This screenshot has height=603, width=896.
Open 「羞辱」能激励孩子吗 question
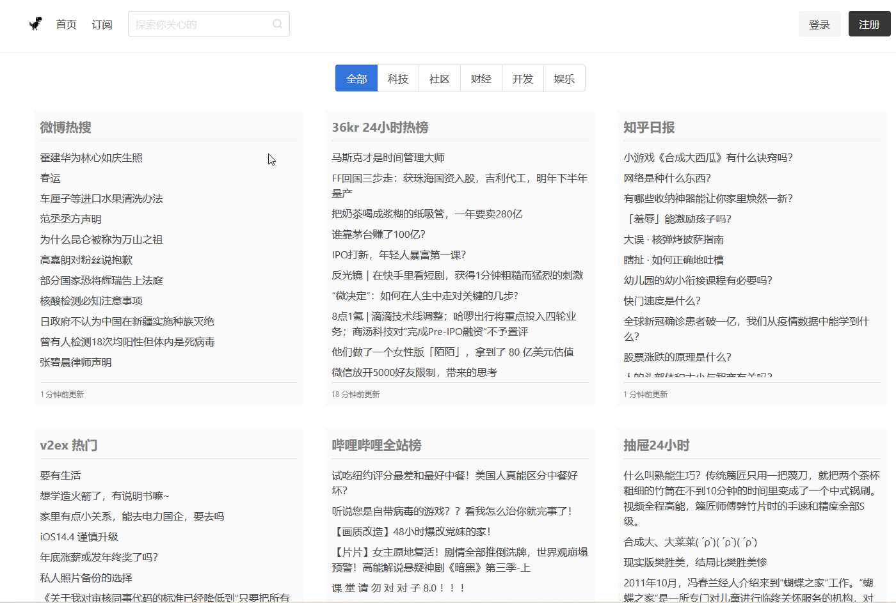pyautogui.click(x=677, y=219)
